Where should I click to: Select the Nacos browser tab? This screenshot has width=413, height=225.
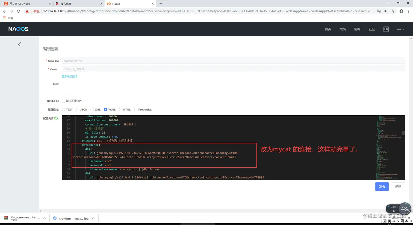130,4
